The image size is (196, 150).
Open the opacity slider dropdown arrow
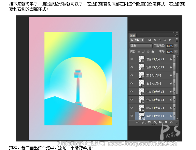(176, 46)
